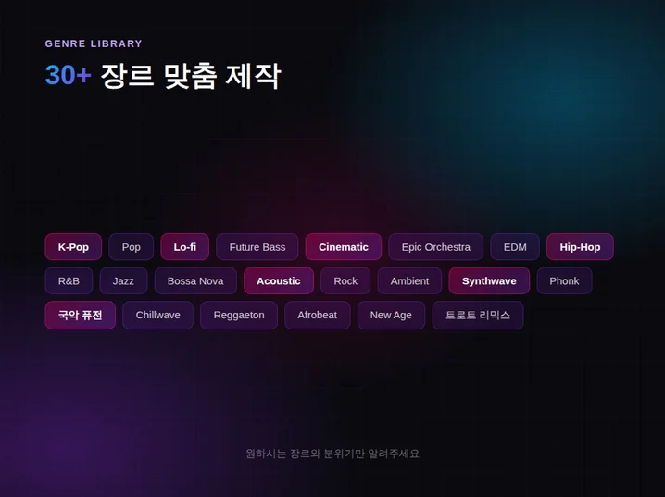Image resolution: width=665 pixels, height=497 pixels.
Task: Select the R&B genre tag
Action: tap(69, 281)
